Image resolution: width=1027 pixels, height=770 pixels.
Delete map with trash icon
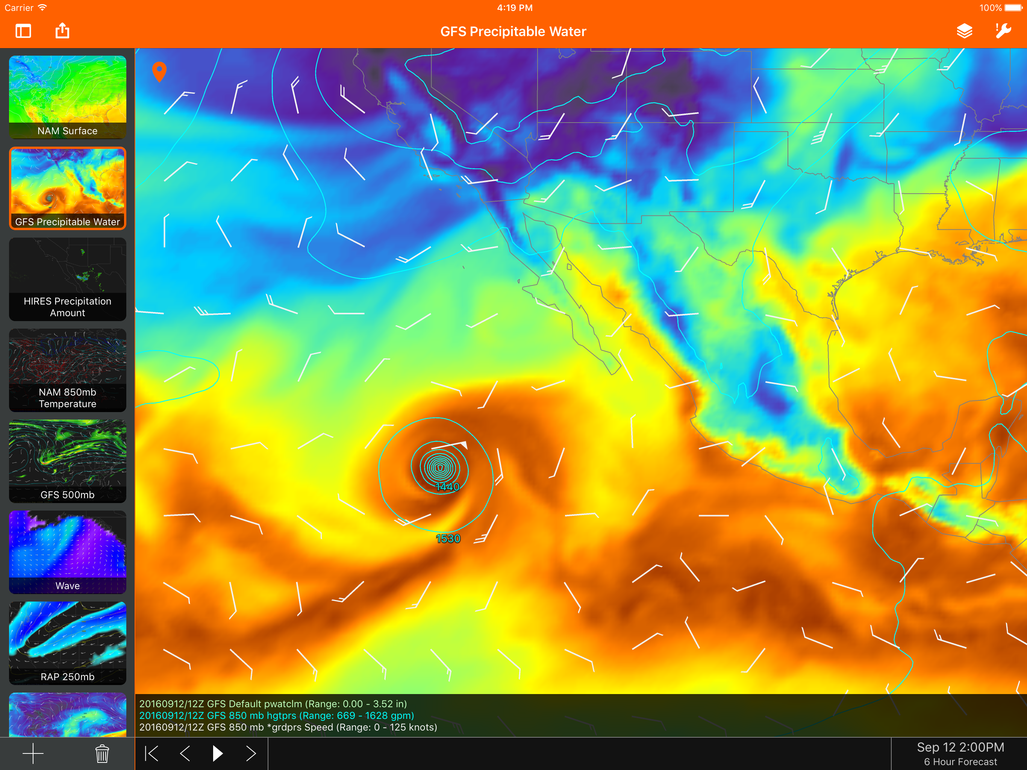coord(102,753)
